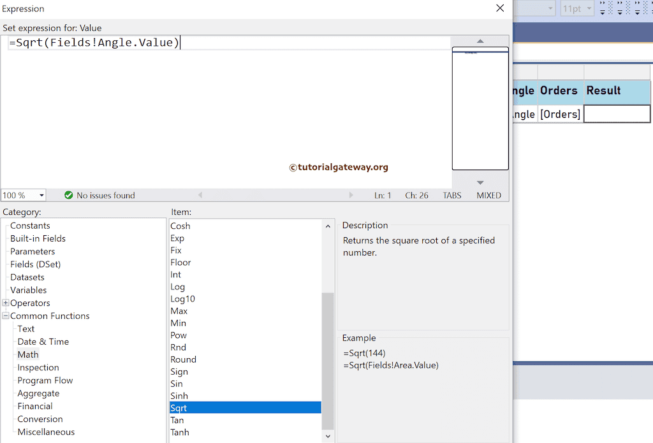The width and height of the screenshot is (653, 443).
Task: Select the Variables category
Action: [28, 290]
